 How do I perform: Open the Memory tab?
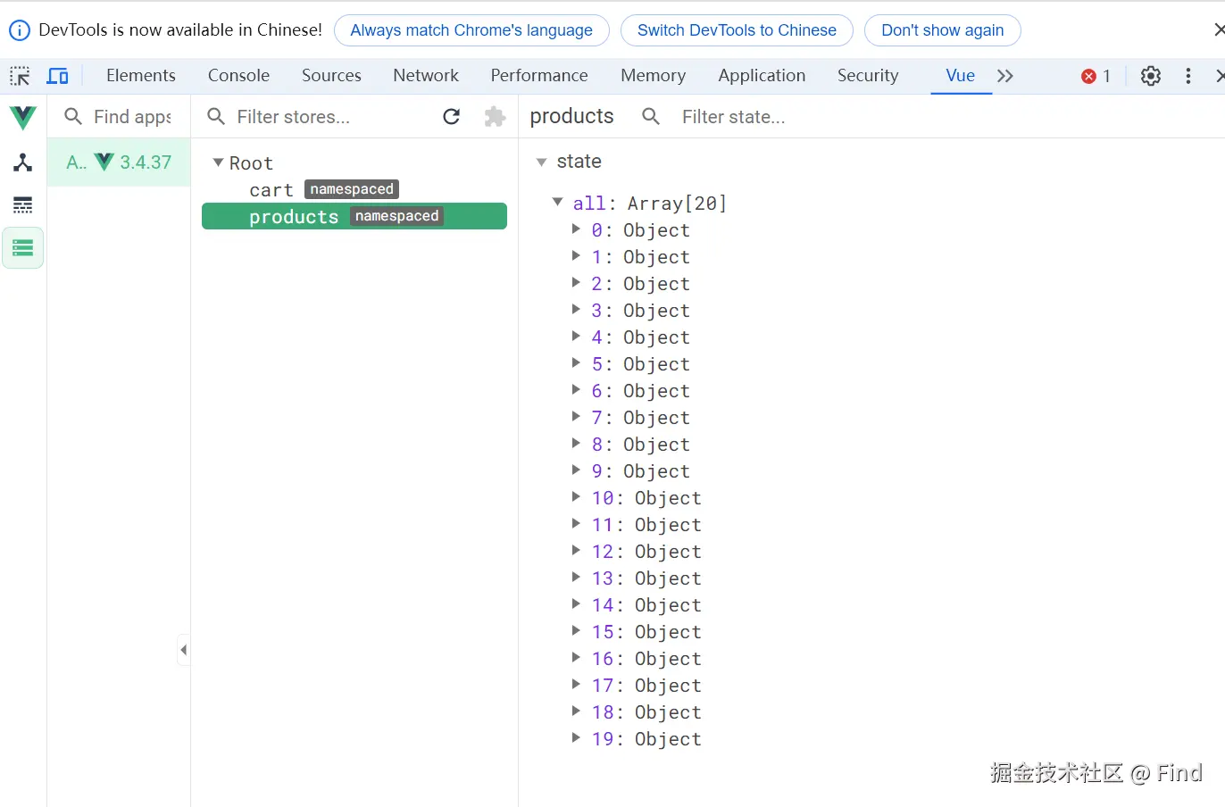[x=654, y=76]
